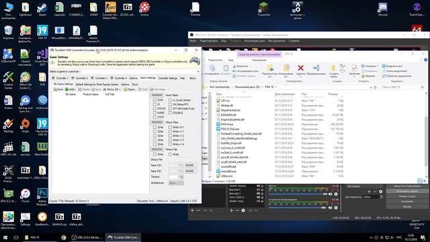Open the Counter-Strike Global Offensive desktop icon
The height and width of the screenshot is (242, 430).
[110, 11]
